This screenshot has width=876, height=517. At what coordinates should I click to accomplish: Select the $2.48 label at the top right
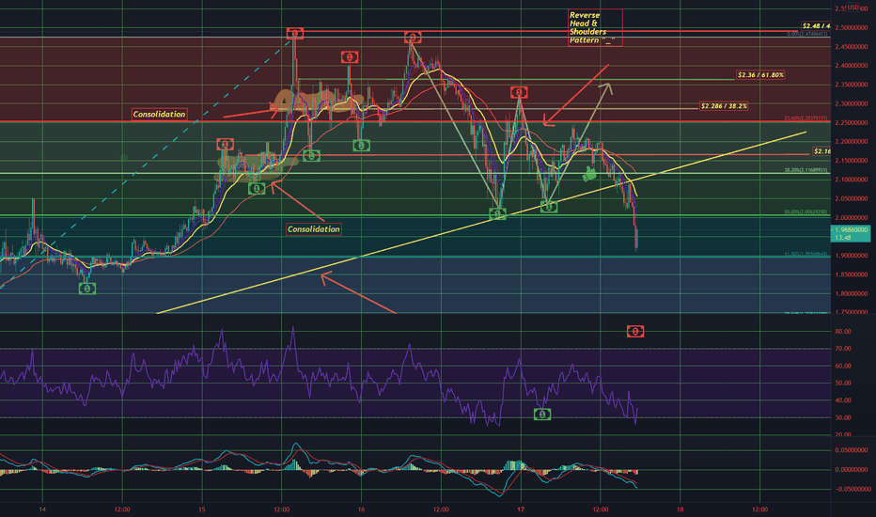816,26
